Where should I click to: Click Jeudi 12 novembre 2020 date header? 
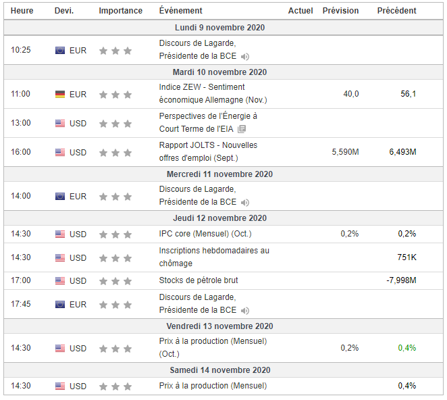coord(220,218)
